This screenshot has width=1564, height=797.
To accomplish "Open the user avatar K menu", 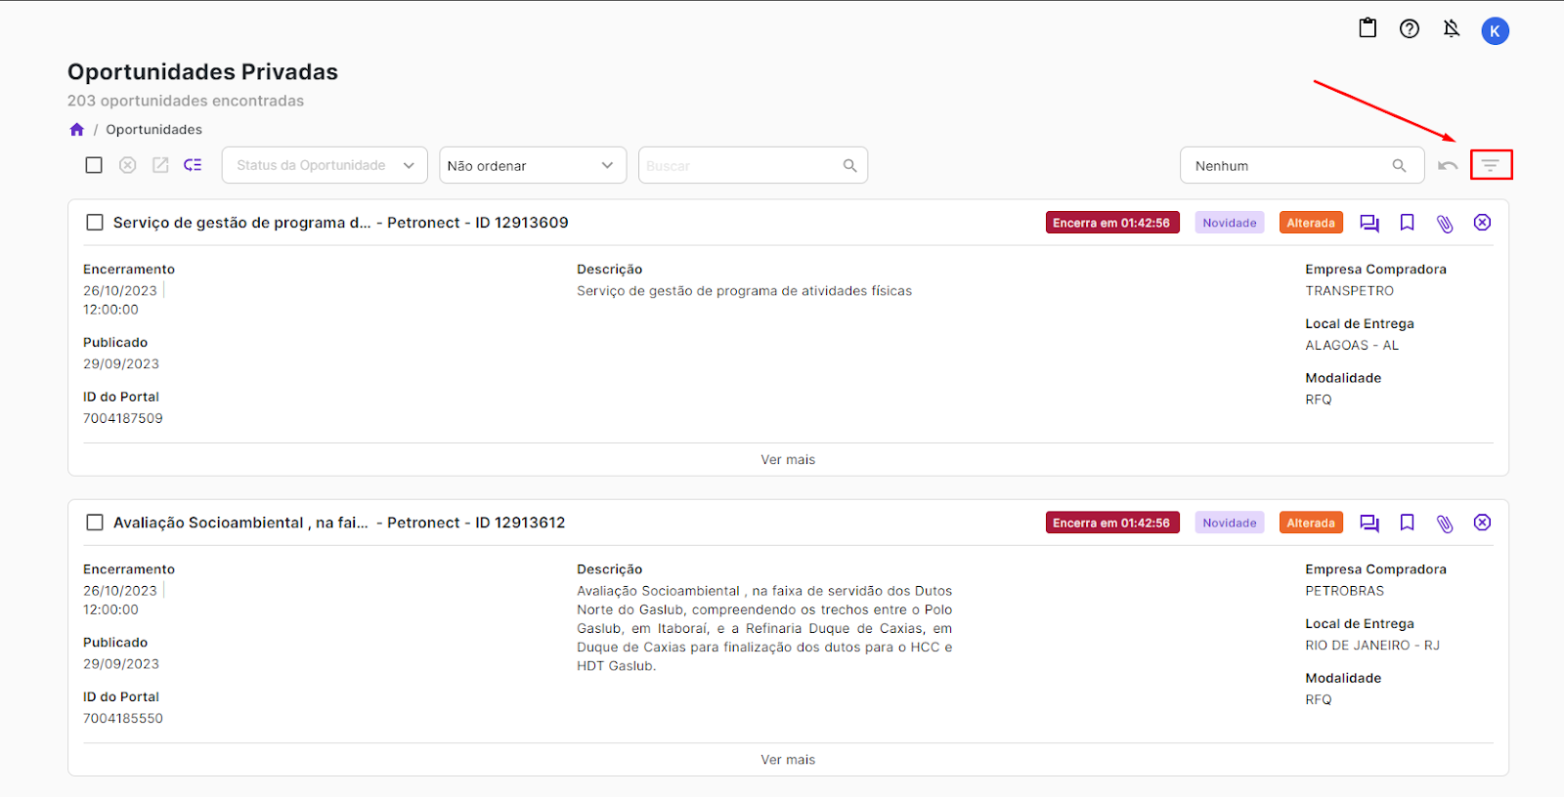I will (x=1495, y=31).
